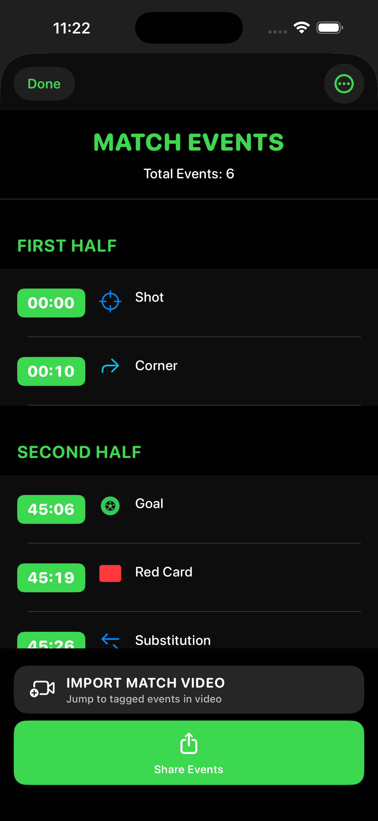Expand the FIRST HALF section
This screenshot has width=378, height=821.
tap(67, 245)
